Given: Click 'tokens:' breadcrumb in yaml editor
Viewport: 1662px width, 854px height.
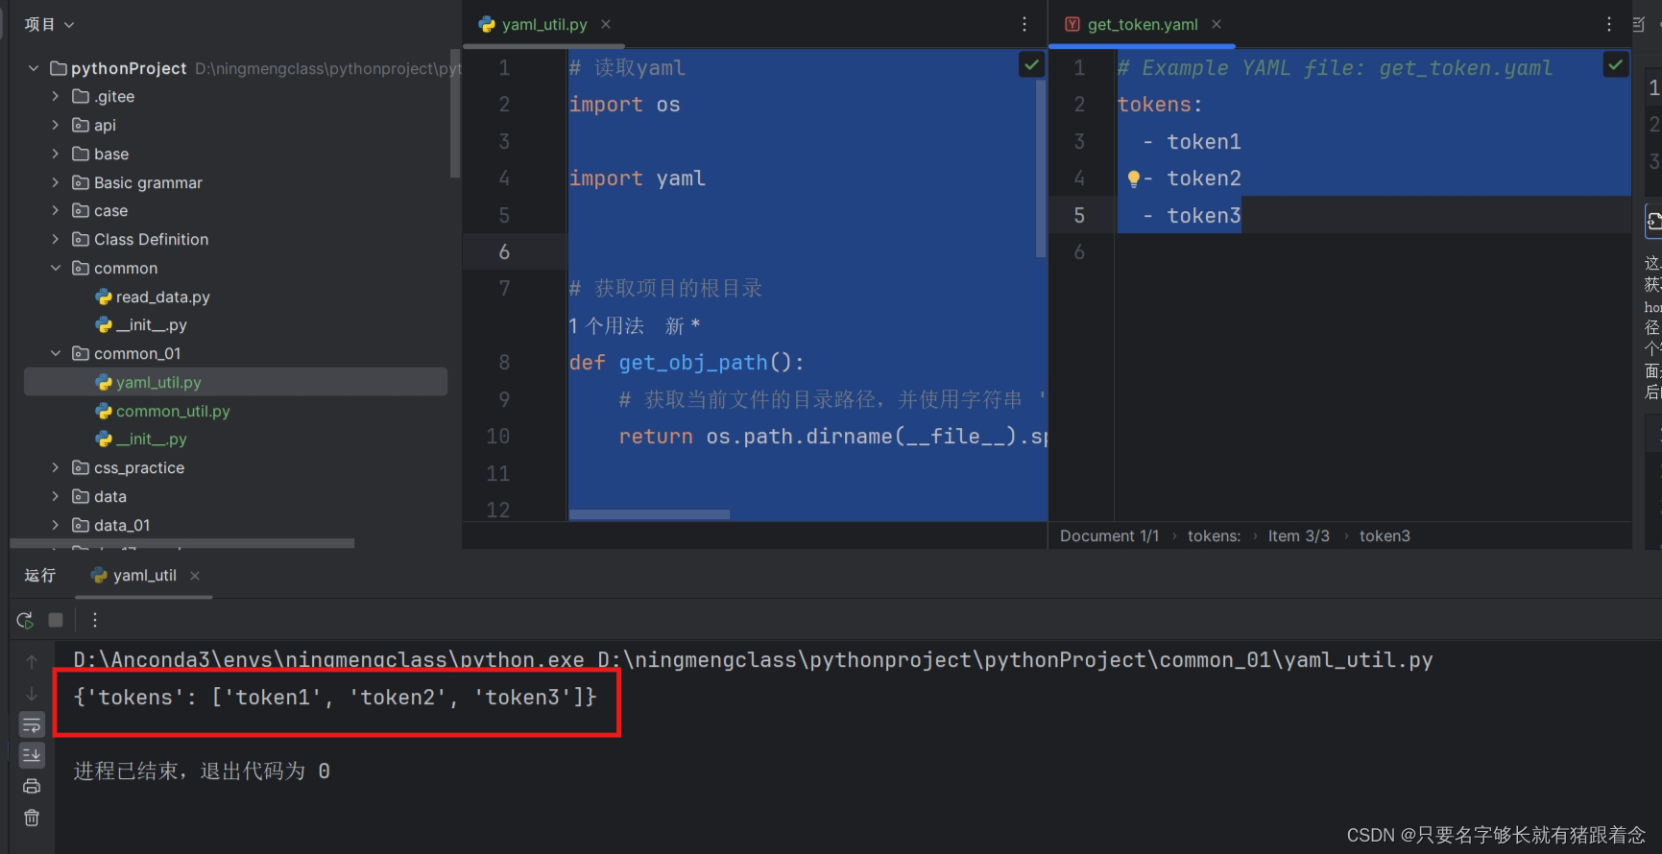Looking at the screenshot, I should click(1214, 536).
